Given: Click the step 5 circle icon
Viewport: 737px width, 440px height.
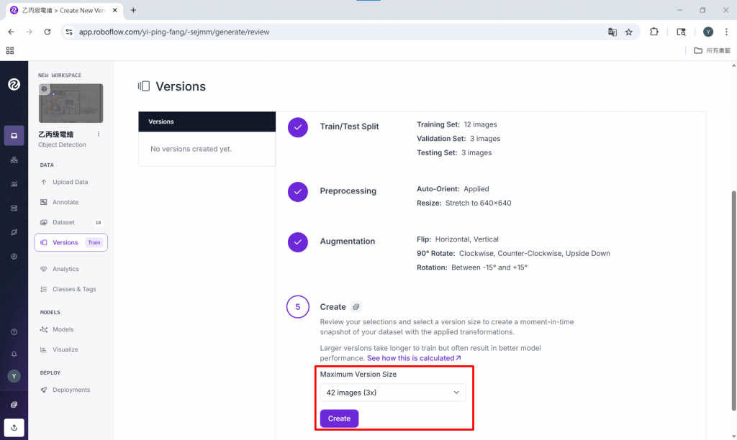Looking at the screenshot, I should pyautogui.click(x=297, y=307).
